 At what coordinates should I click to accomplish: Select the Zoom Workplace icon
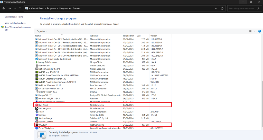pos(37,128)
